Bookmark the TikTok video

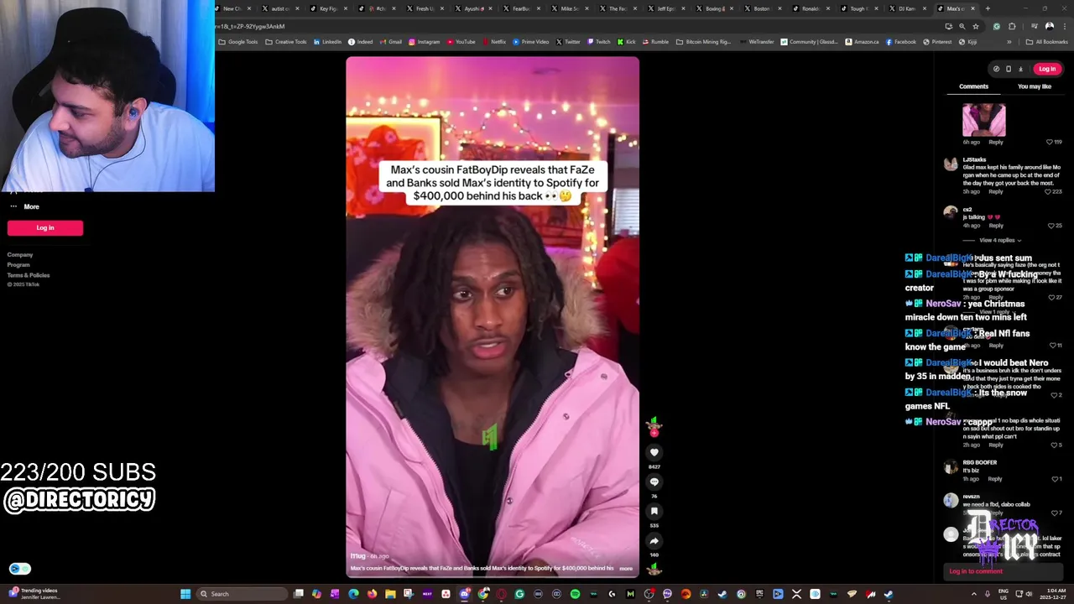(654, 511)
